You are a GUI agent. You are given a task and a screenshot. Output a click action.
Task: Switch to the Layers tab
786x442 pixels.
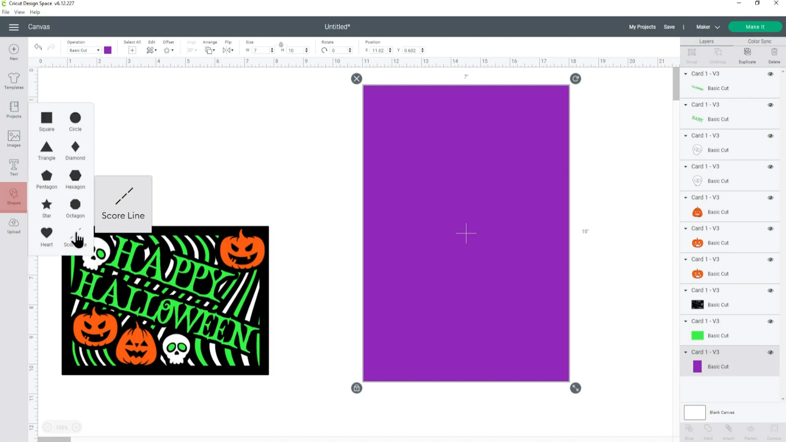[706, 41]
